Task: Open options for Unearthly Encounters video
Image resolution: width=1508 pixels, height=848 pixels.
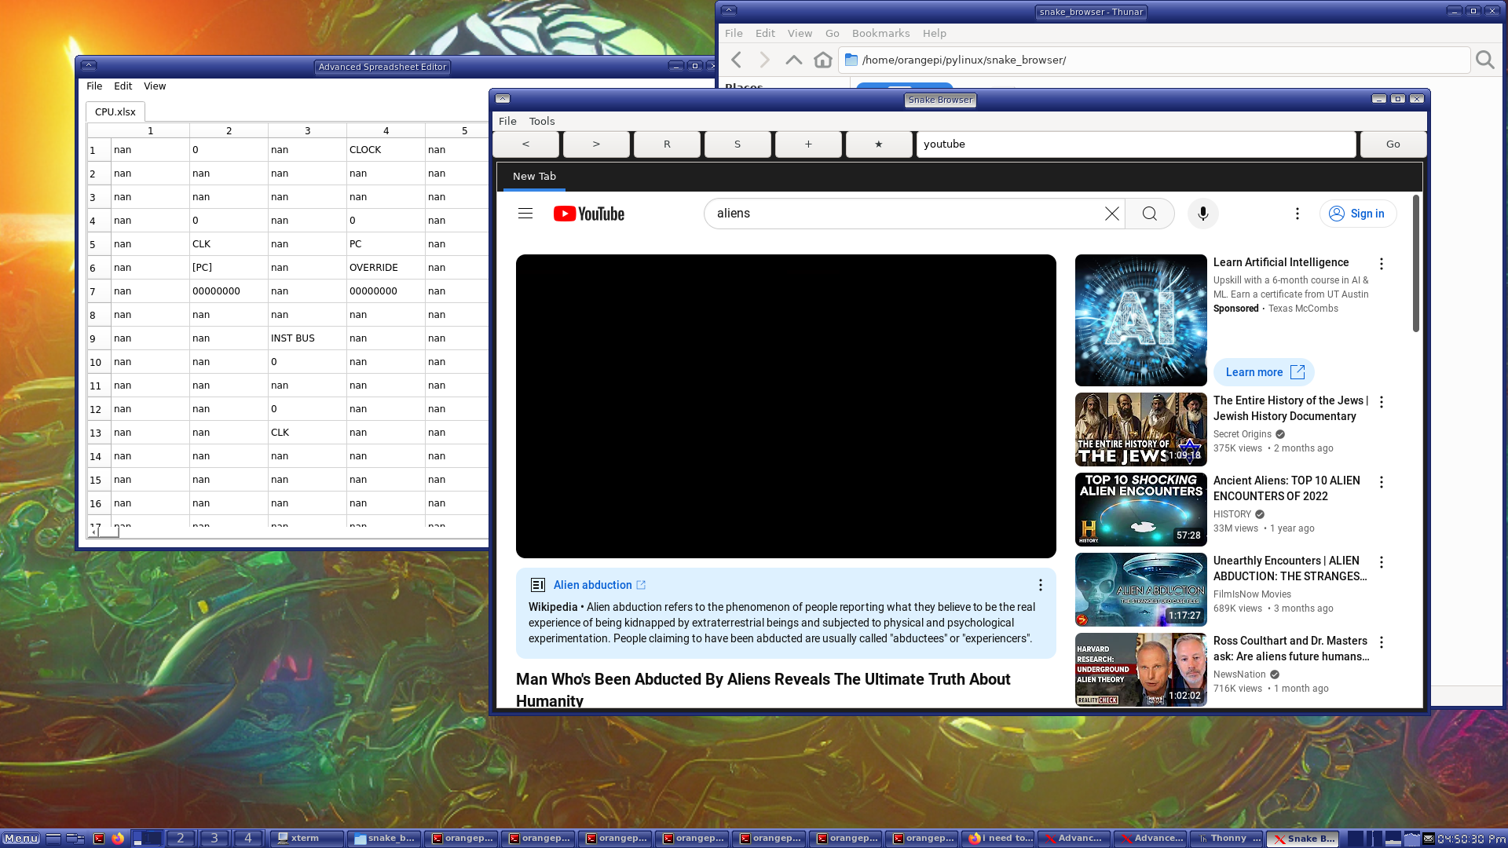Action: click(x=1382, y=562)
